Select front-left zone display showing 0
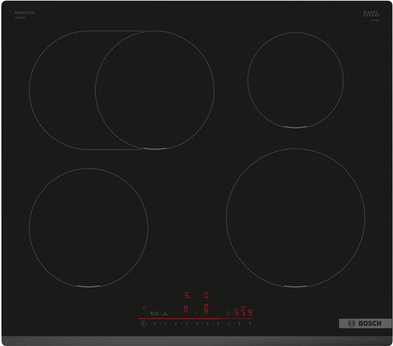Image resolution: width=393 pixels, height=346 pixels. 186,309
